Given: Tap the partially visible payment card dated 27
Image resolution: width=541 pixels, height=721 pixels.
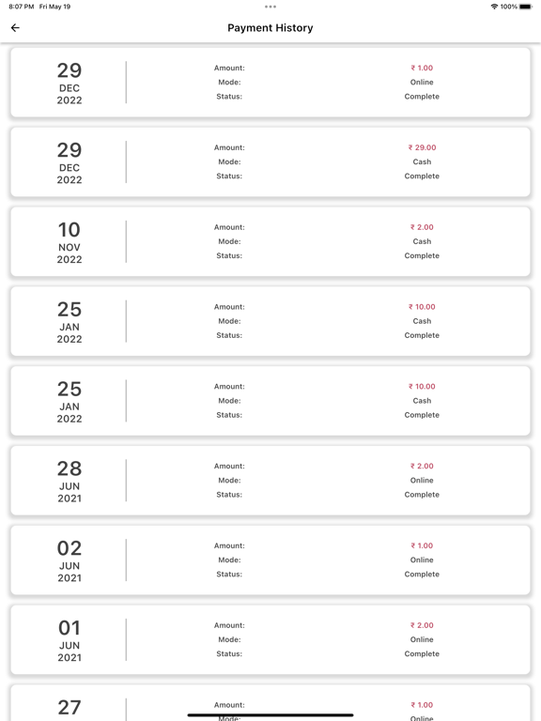Looking at the screenshot, I should pos(270,702).
